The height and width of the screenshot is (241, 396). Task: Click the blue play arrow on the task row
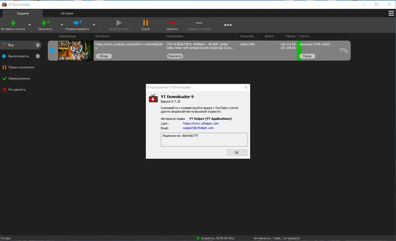point(52,50)
